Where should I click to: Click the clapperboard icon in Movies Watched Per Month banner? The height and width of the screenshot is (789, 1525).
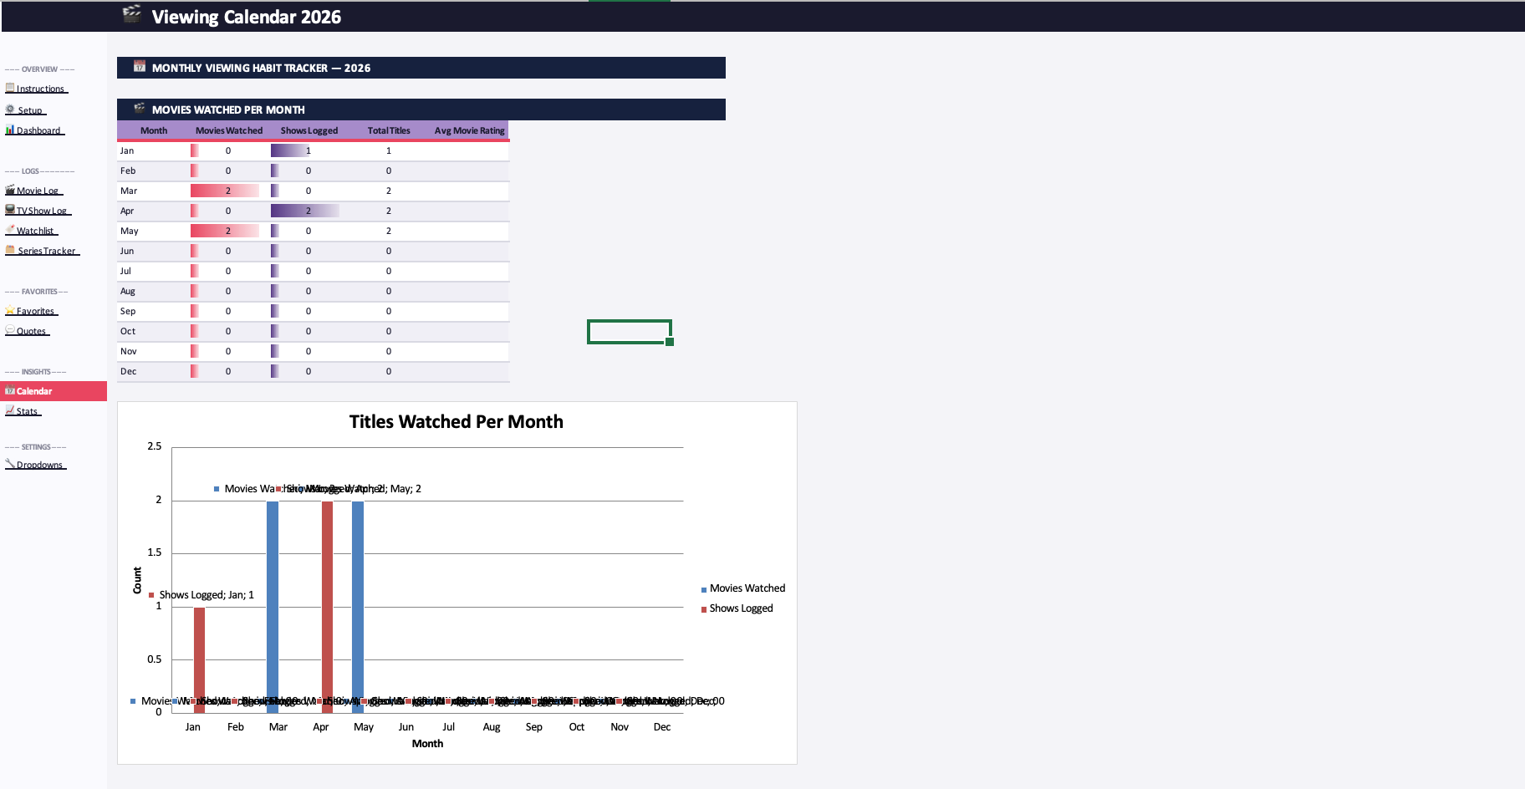point(140,109)
